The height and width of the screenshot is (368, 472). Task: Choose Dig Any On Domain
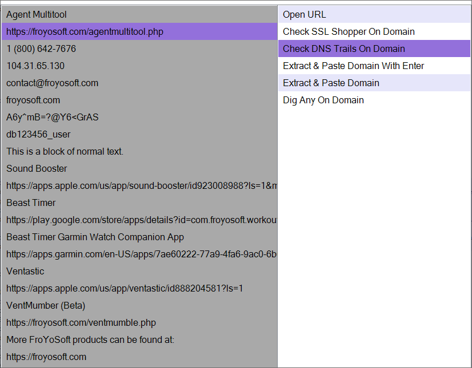(374, 100)
